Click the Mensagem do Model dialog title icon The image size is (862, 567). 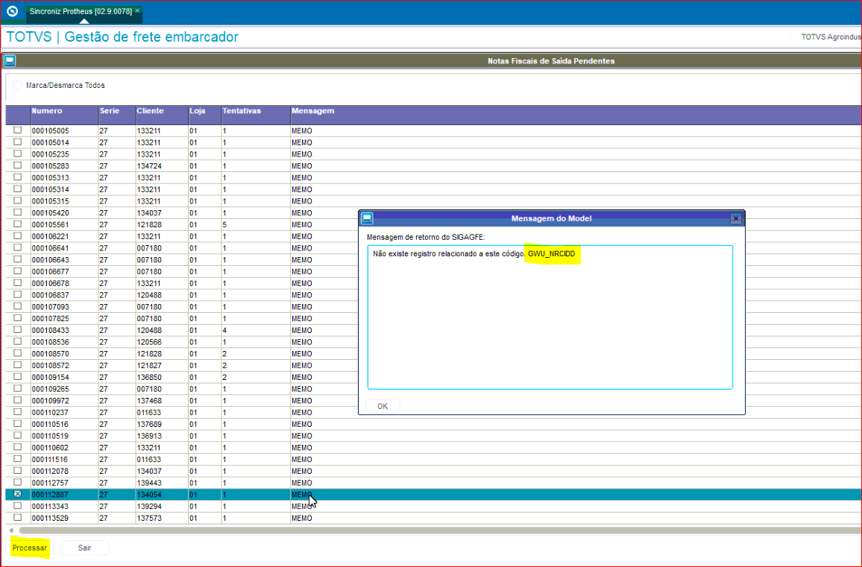(x=367, y=218)
